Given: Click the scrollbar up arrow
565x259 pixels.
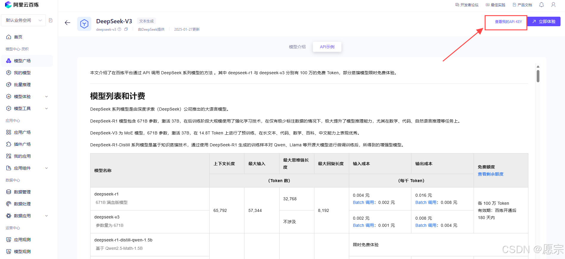Looking at the screenshot, I should (538, 67).
